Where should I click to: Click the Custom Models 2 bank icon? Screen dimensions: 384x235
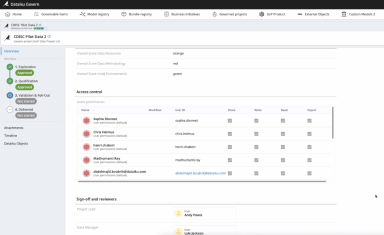click(x=344, y=14)
